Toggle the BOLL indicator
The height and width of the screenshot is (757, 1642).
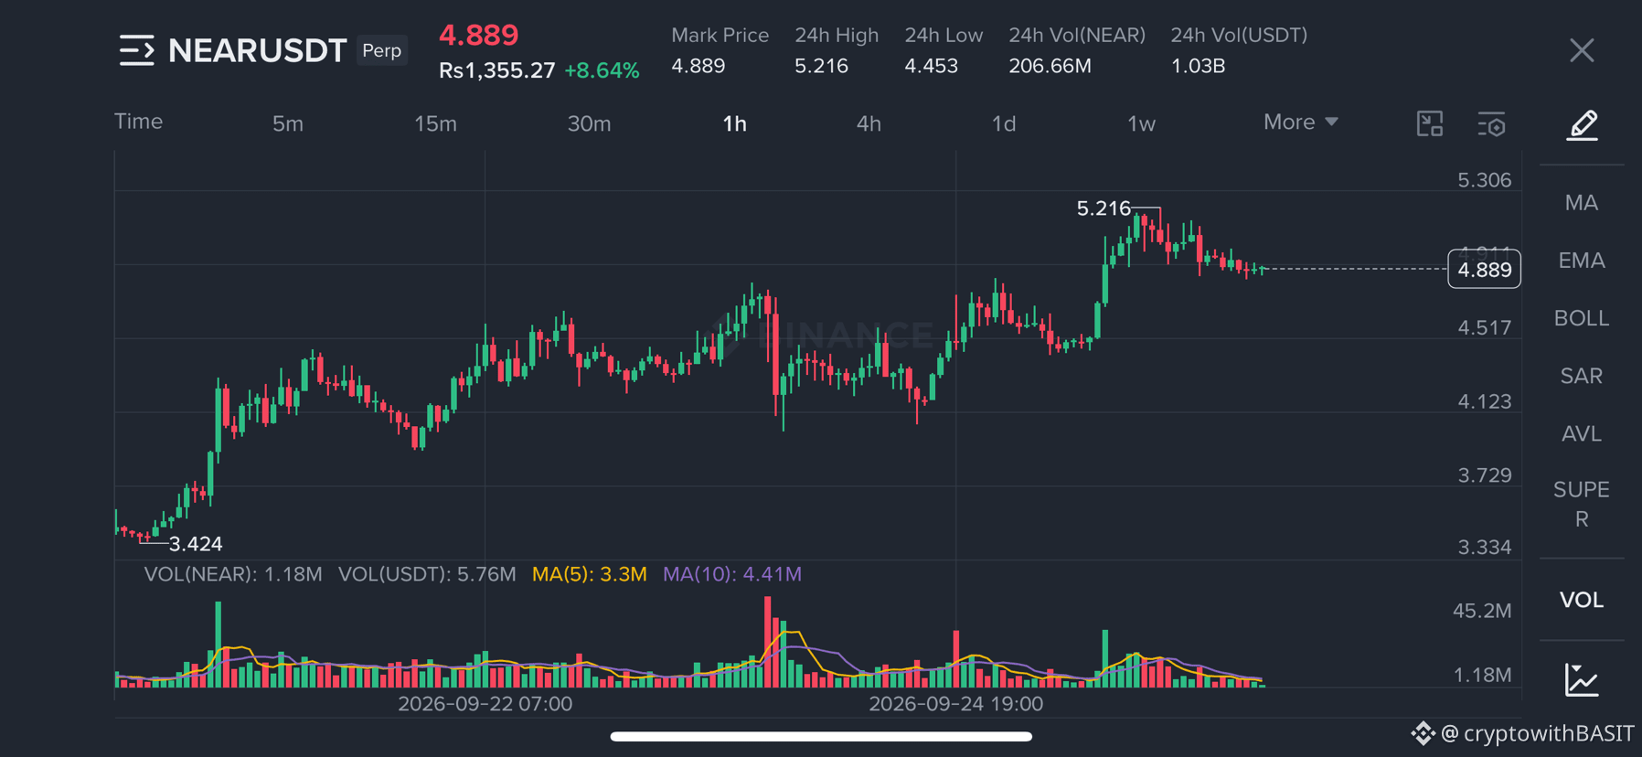click(x=1582, y=318)
